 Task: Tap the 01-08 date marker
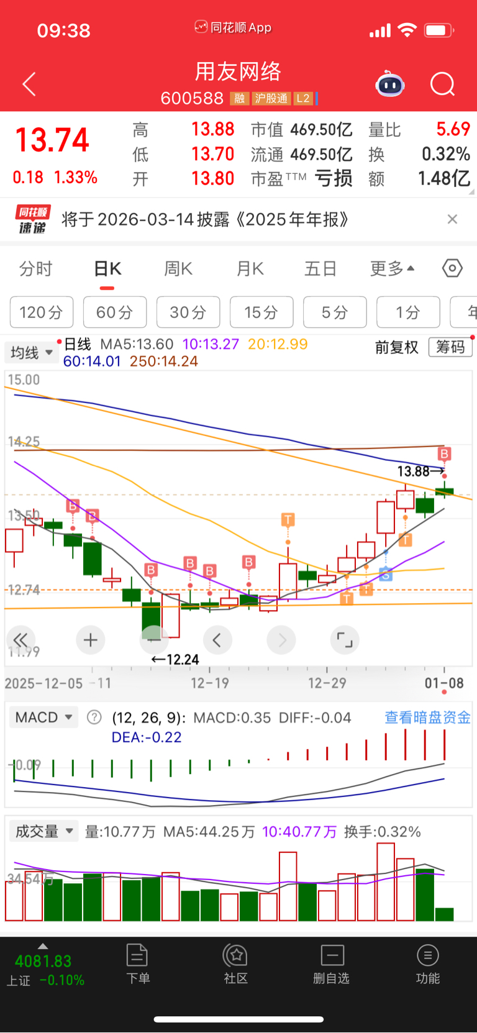click(444, 683)
